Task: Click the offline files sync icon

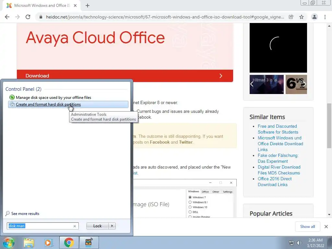Action: click(12, 97)
